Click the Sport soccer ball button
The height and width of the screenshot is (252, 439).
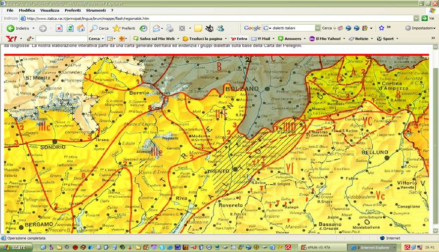pyautogui.click(x=385, y=39)
